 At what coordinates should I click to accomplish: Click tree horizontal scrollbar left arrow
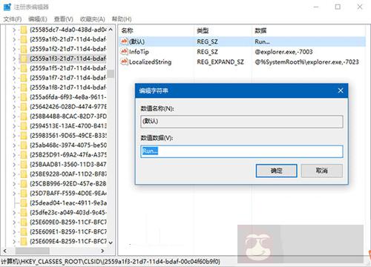coord(5,251)
